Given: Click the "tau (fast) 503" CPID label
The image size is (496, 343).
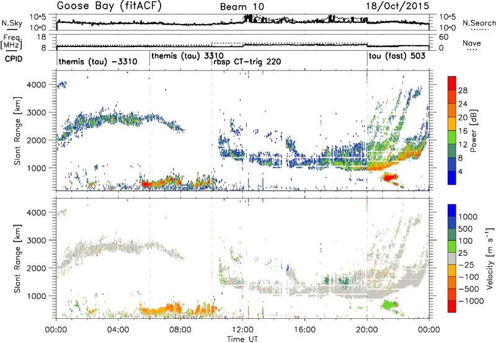Looking at the screenshot, I should pyautogui.click(x=397, y=56).
